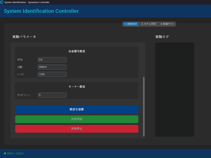The width and height of the screenshot is (211, 158).
Task: Start experiment with green 実験開始 button
Action: tap(76, 119)
